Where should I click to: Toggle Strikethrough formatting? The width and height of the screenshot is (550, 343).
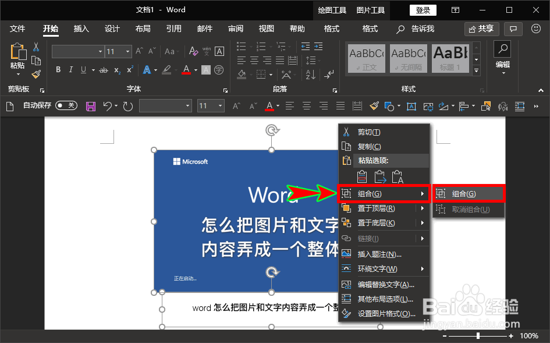(x=104, y=70)
